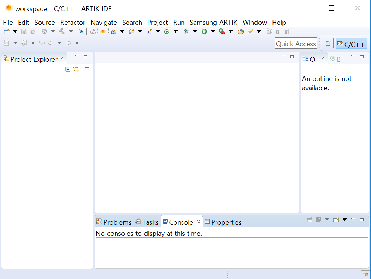Image resolution: width=371 pixels, height=279 pixels.
Task: Switch to the Properties tab
Action: (223, 222)
